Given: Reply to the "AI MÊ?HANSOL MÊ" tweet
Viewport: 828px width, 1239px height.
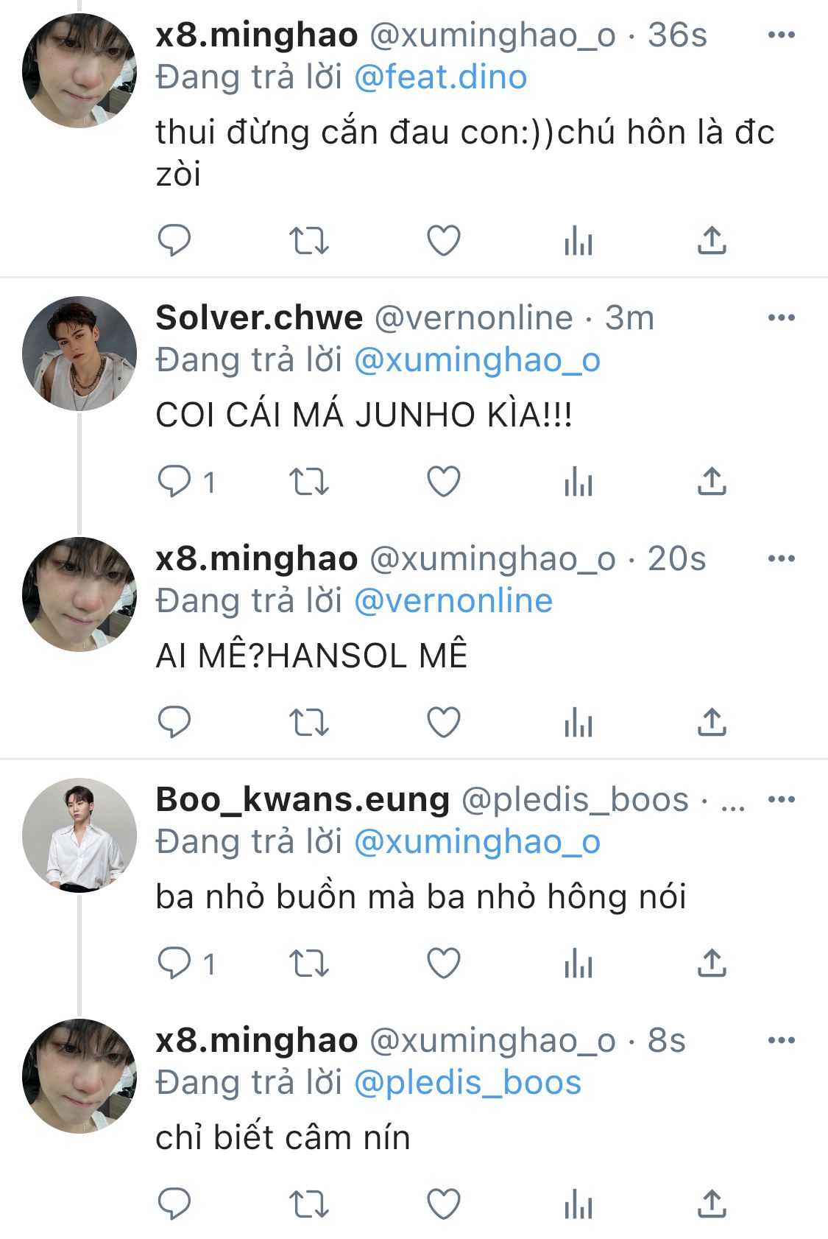Looking at the screenshot, I should (x=174, y=722).
